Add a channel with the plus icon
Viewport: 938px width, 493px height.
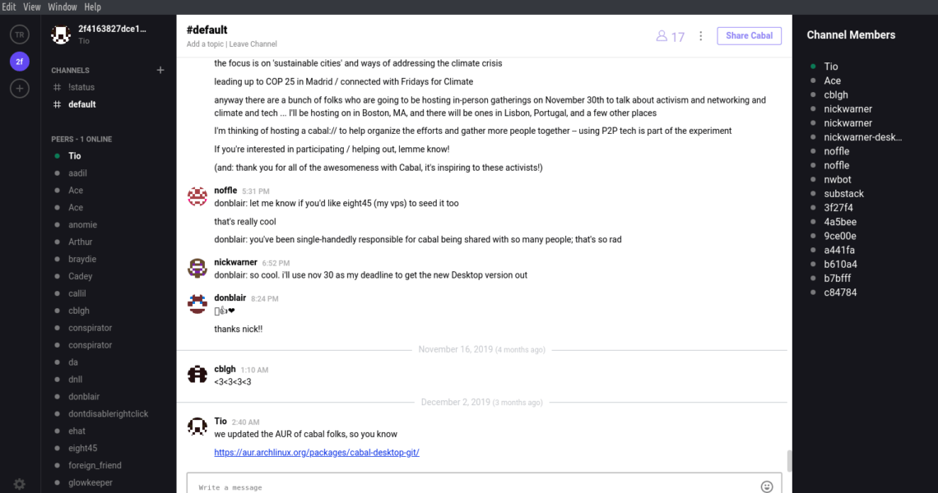point(160,70)
